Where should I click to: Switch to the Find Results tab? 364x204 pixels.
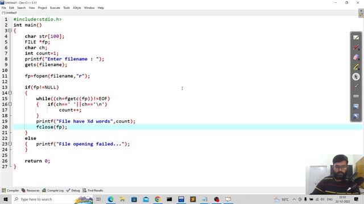click(x=93, y=190)
